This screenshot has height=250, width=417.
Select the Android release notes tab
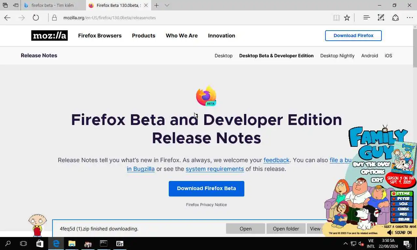(x=369, y=56)
